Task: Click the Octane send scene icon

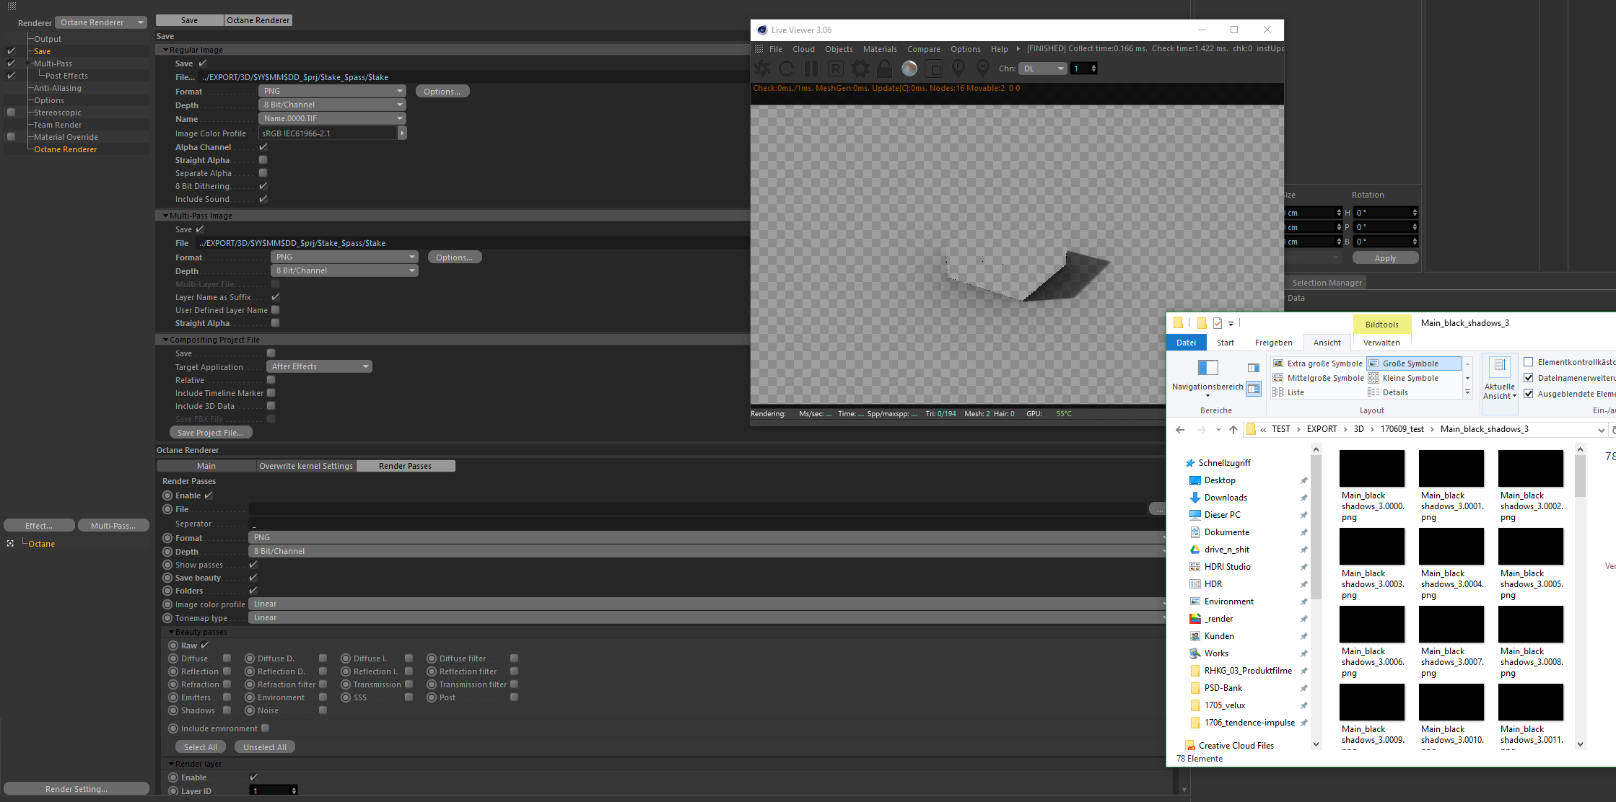Action: (761, 69)
